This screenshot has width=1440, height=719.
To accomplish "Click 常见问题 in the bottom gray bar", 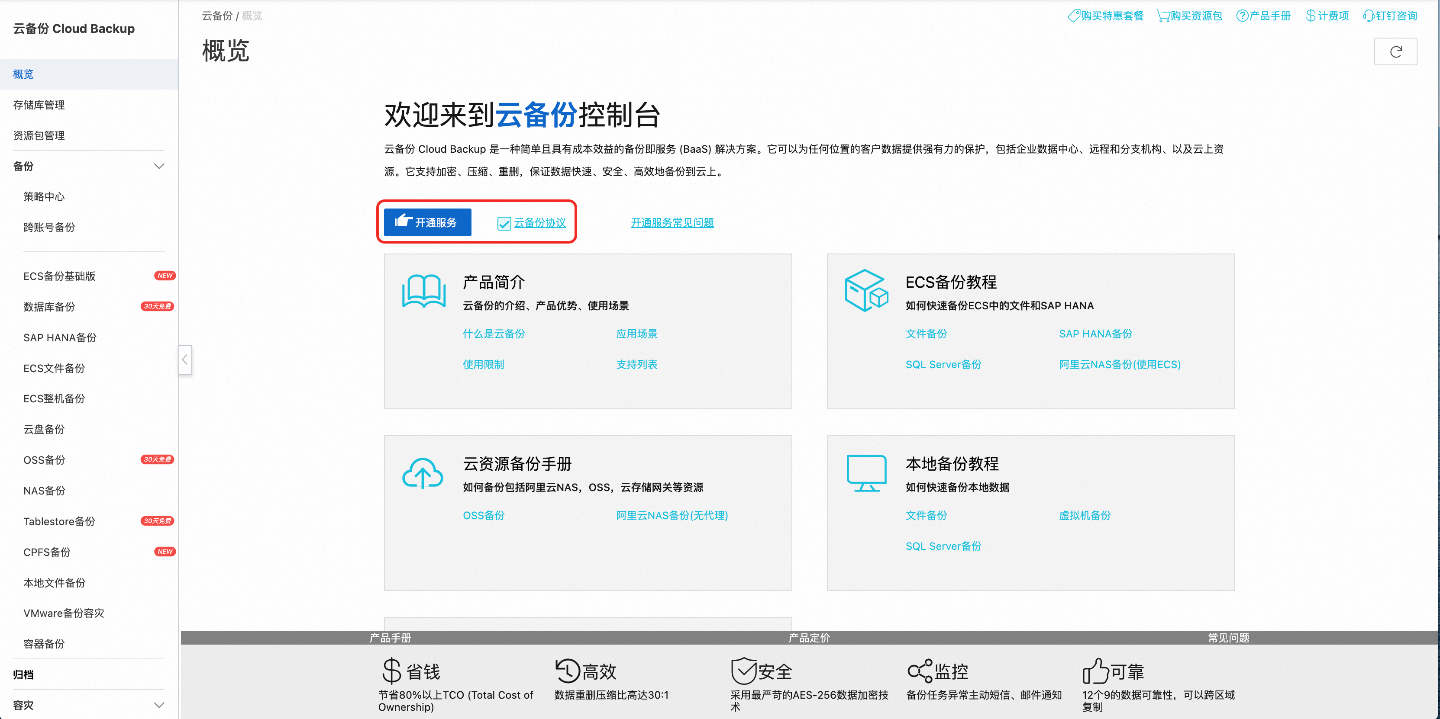I will 1228,637.
